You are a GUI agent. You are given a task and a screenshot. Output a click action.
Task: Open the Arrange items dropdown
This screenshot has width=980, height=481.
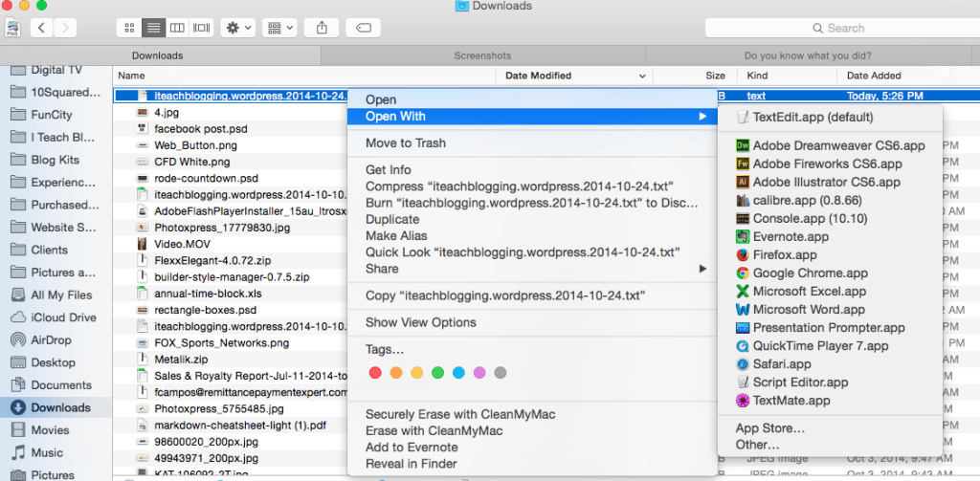280,28
